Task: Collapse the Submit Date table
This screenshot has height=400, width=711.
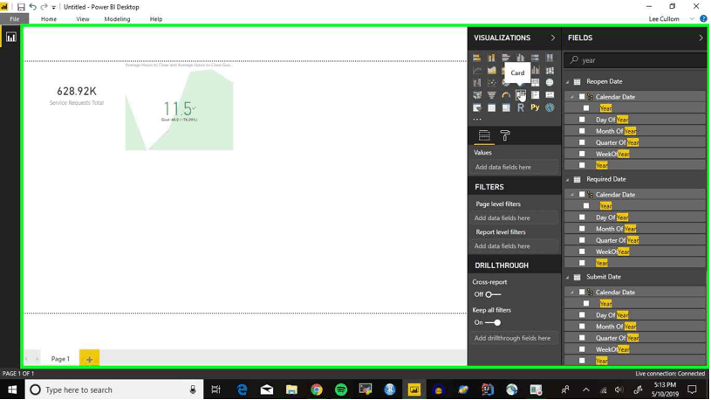Action: coord(567,277)
